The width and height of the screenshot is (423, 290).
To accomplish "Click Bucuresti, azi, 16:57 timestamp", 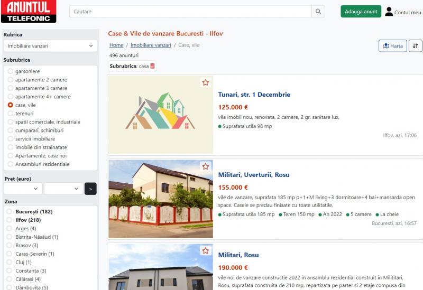I will tap(394, 223).
